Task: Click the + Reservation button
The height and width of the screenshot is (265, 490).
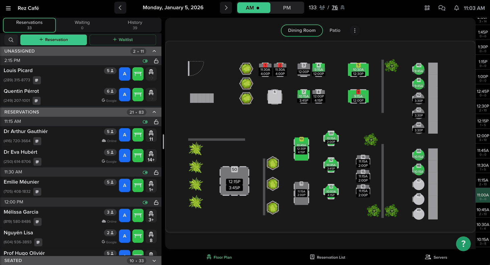Action: pos(53,40)
